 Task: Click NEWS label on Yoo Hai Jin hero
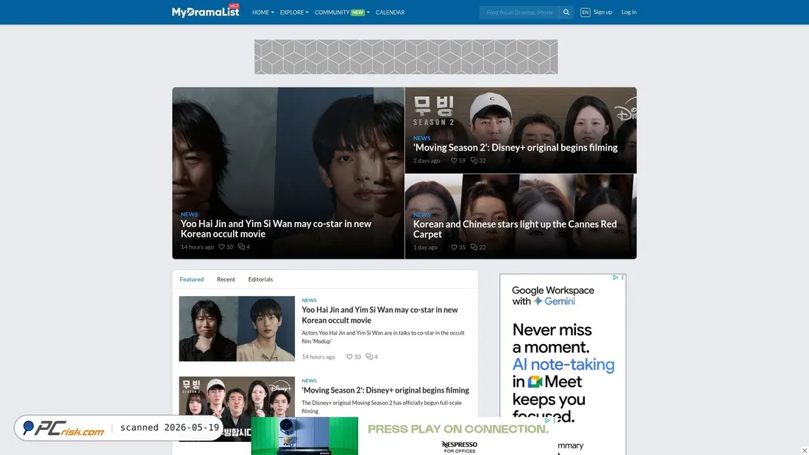pos(189,214)
